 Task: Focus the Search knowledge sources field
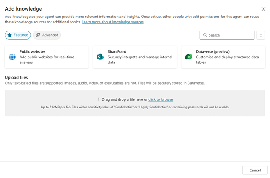(x=230, y=35)
